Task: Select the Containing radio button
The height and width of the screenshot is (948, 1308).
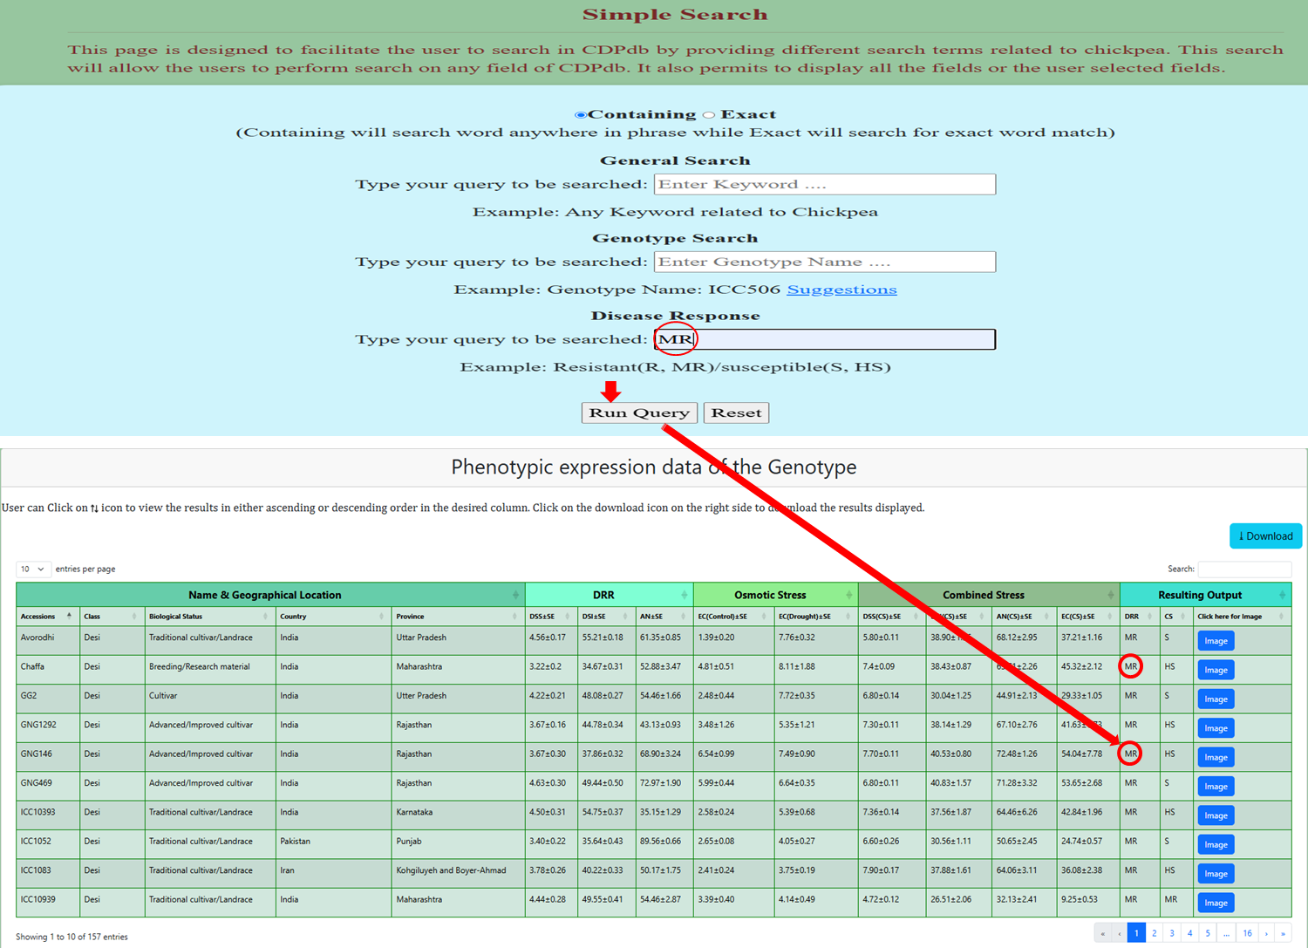Action: [x=580, y=115]
